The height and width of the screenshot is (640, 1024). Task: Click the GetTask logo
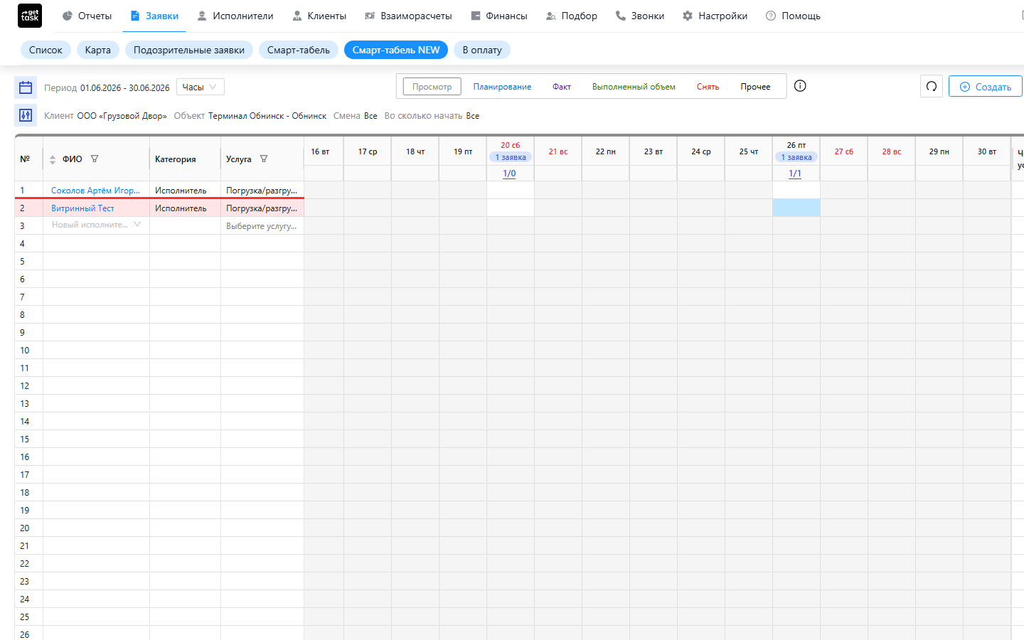[x=30, y=16]
